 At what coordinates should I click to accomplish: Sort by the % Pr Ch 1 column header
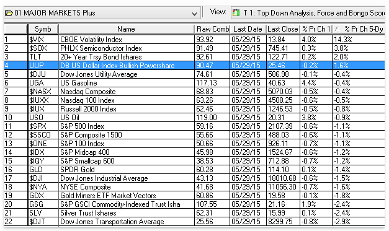coord(316,29)
